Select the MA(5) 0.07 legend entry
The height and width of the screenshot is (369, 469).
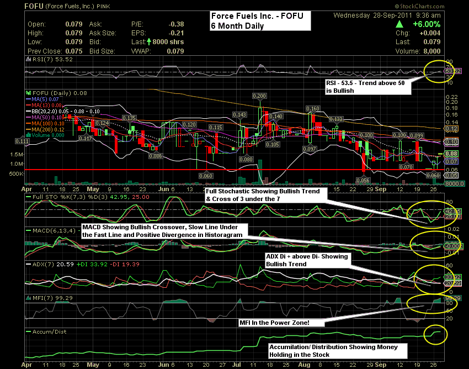[x=42, y=99]
